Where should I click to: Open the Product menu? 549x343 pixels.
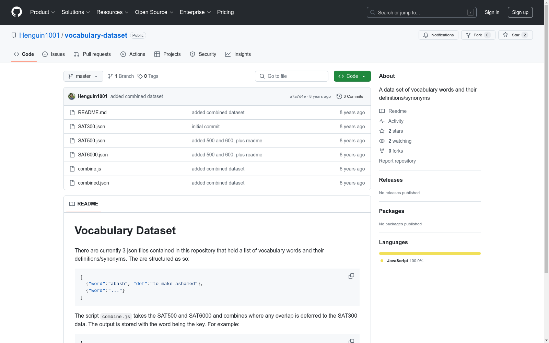click(43, 12)
